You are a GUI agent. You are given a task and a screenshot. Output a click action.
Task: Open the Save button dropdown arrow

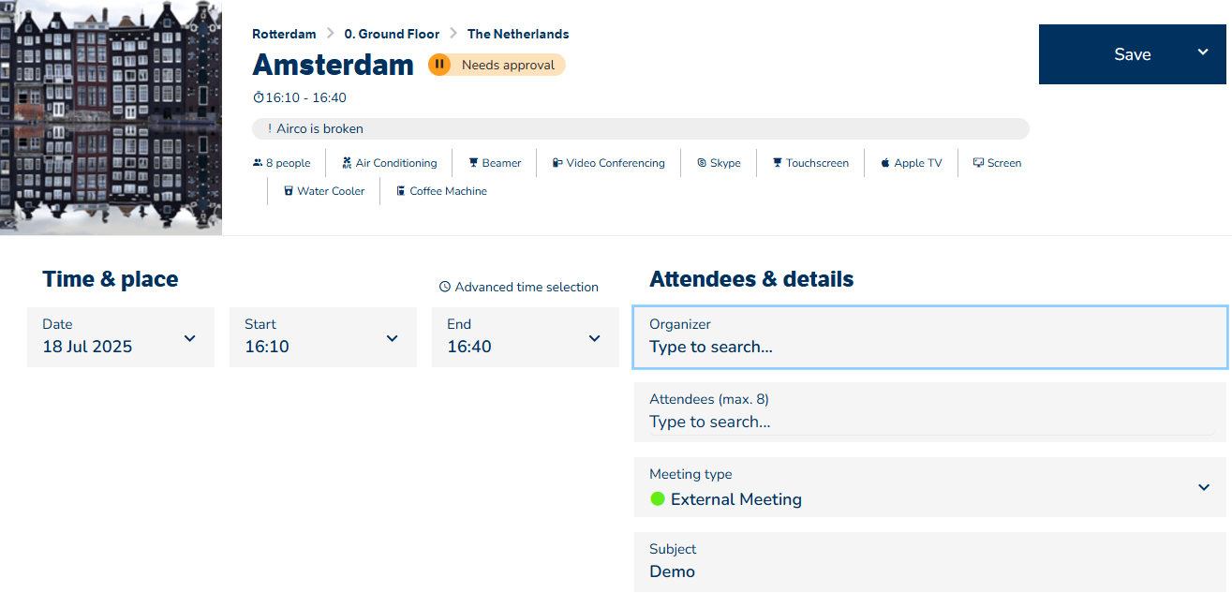(x=1203, y=52)
